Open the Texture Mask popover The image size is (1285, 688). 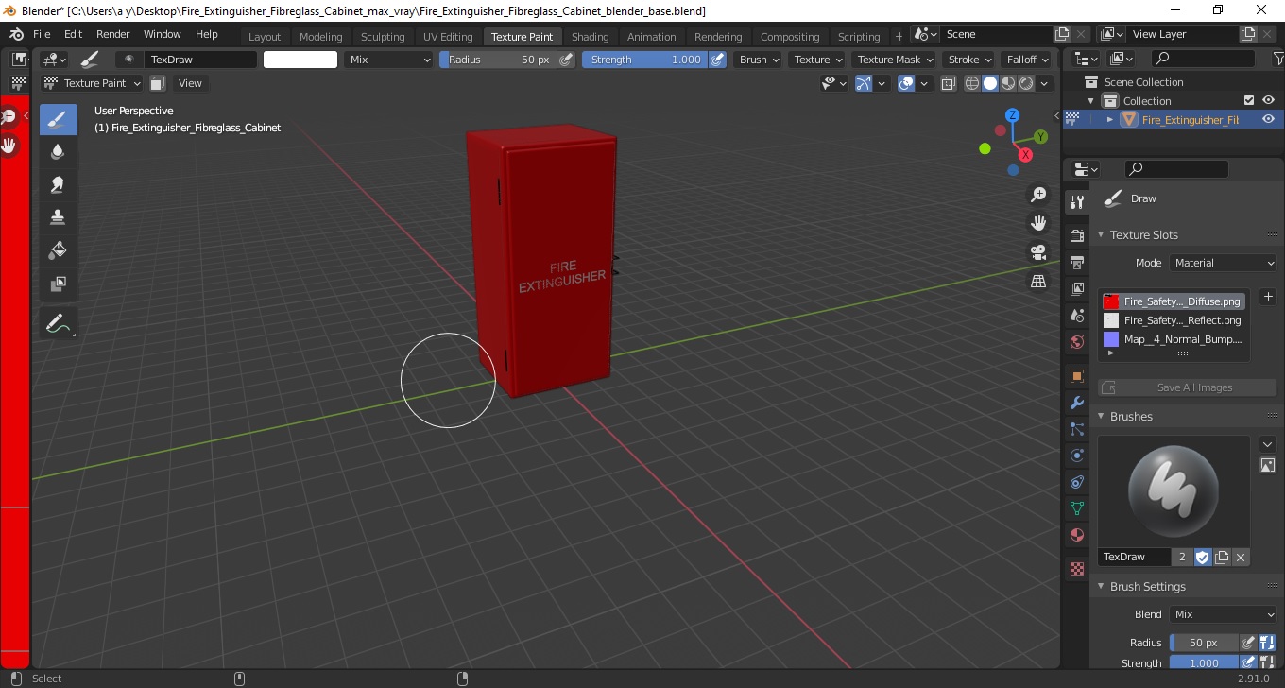894,60
